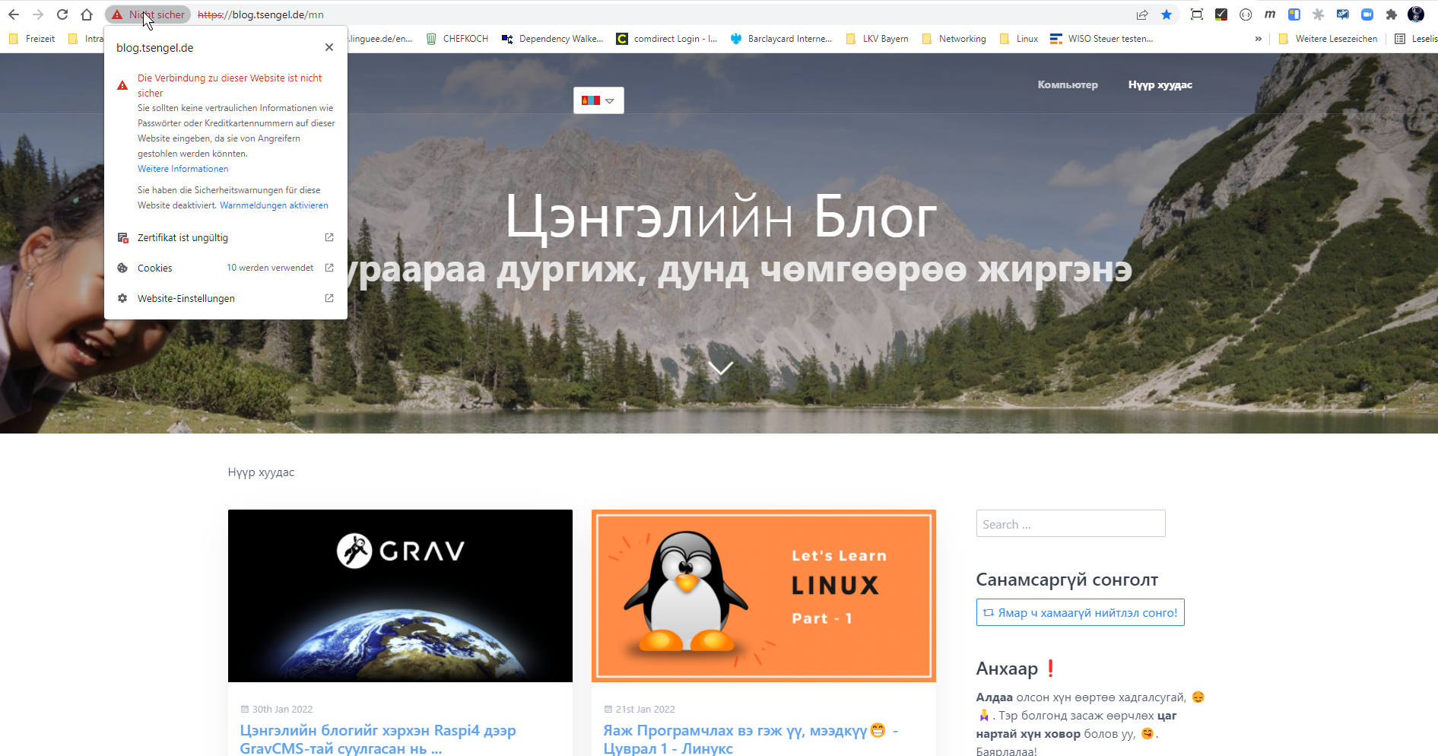Viewport: 1438px width, 756px height.
Task: Click external-link icon in the Cookies row
Action: 329,268
